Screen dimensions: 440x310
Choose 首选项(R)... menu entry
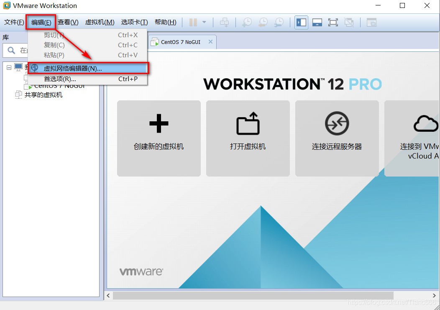pyautogui.click(x=87, y=79)
